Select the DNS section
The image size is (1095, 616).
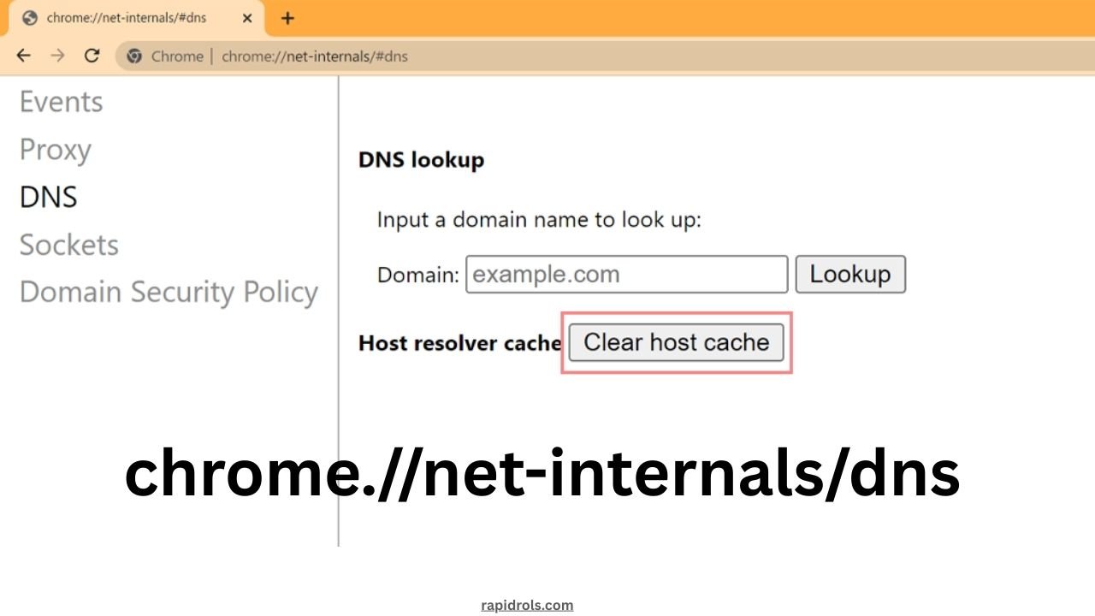49,198
